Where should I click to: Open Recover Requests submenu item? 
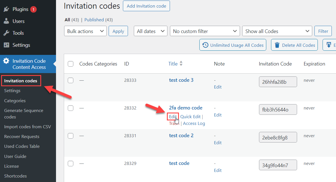point(22,137)
